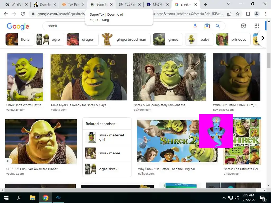Viewport: 271px width, 203px height.
Task: Click 'Why Shrek 2 Is Better' caption
Action: pyautogui.click(x=166, y=169)
